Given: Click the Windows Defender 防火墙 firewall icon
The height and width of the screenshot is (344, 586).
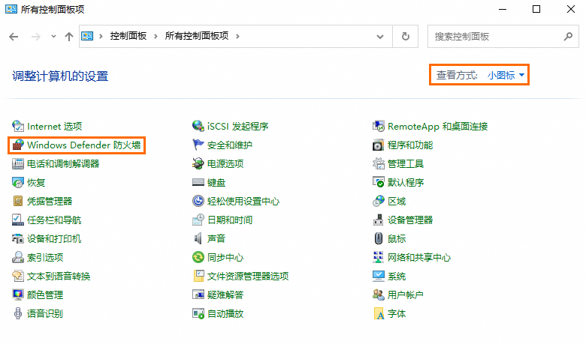Looking at the screenshot, I should (x=18, y=145).
